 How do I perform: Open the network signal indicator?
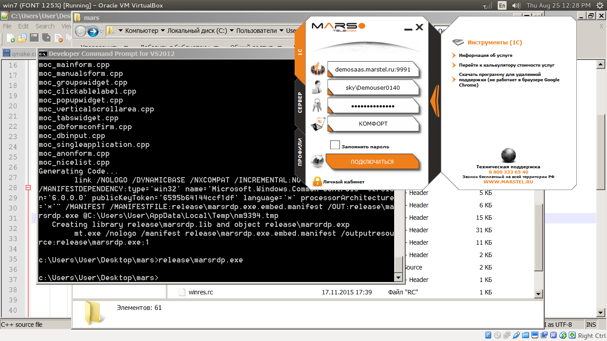[x=487, y=5]
